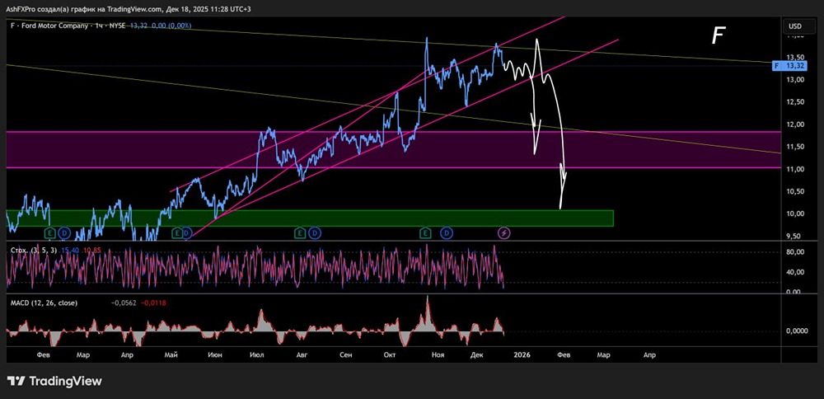Viewport: 824px width, 399px height.
Task: Click the Окт label on time axis
Action: 390,355
